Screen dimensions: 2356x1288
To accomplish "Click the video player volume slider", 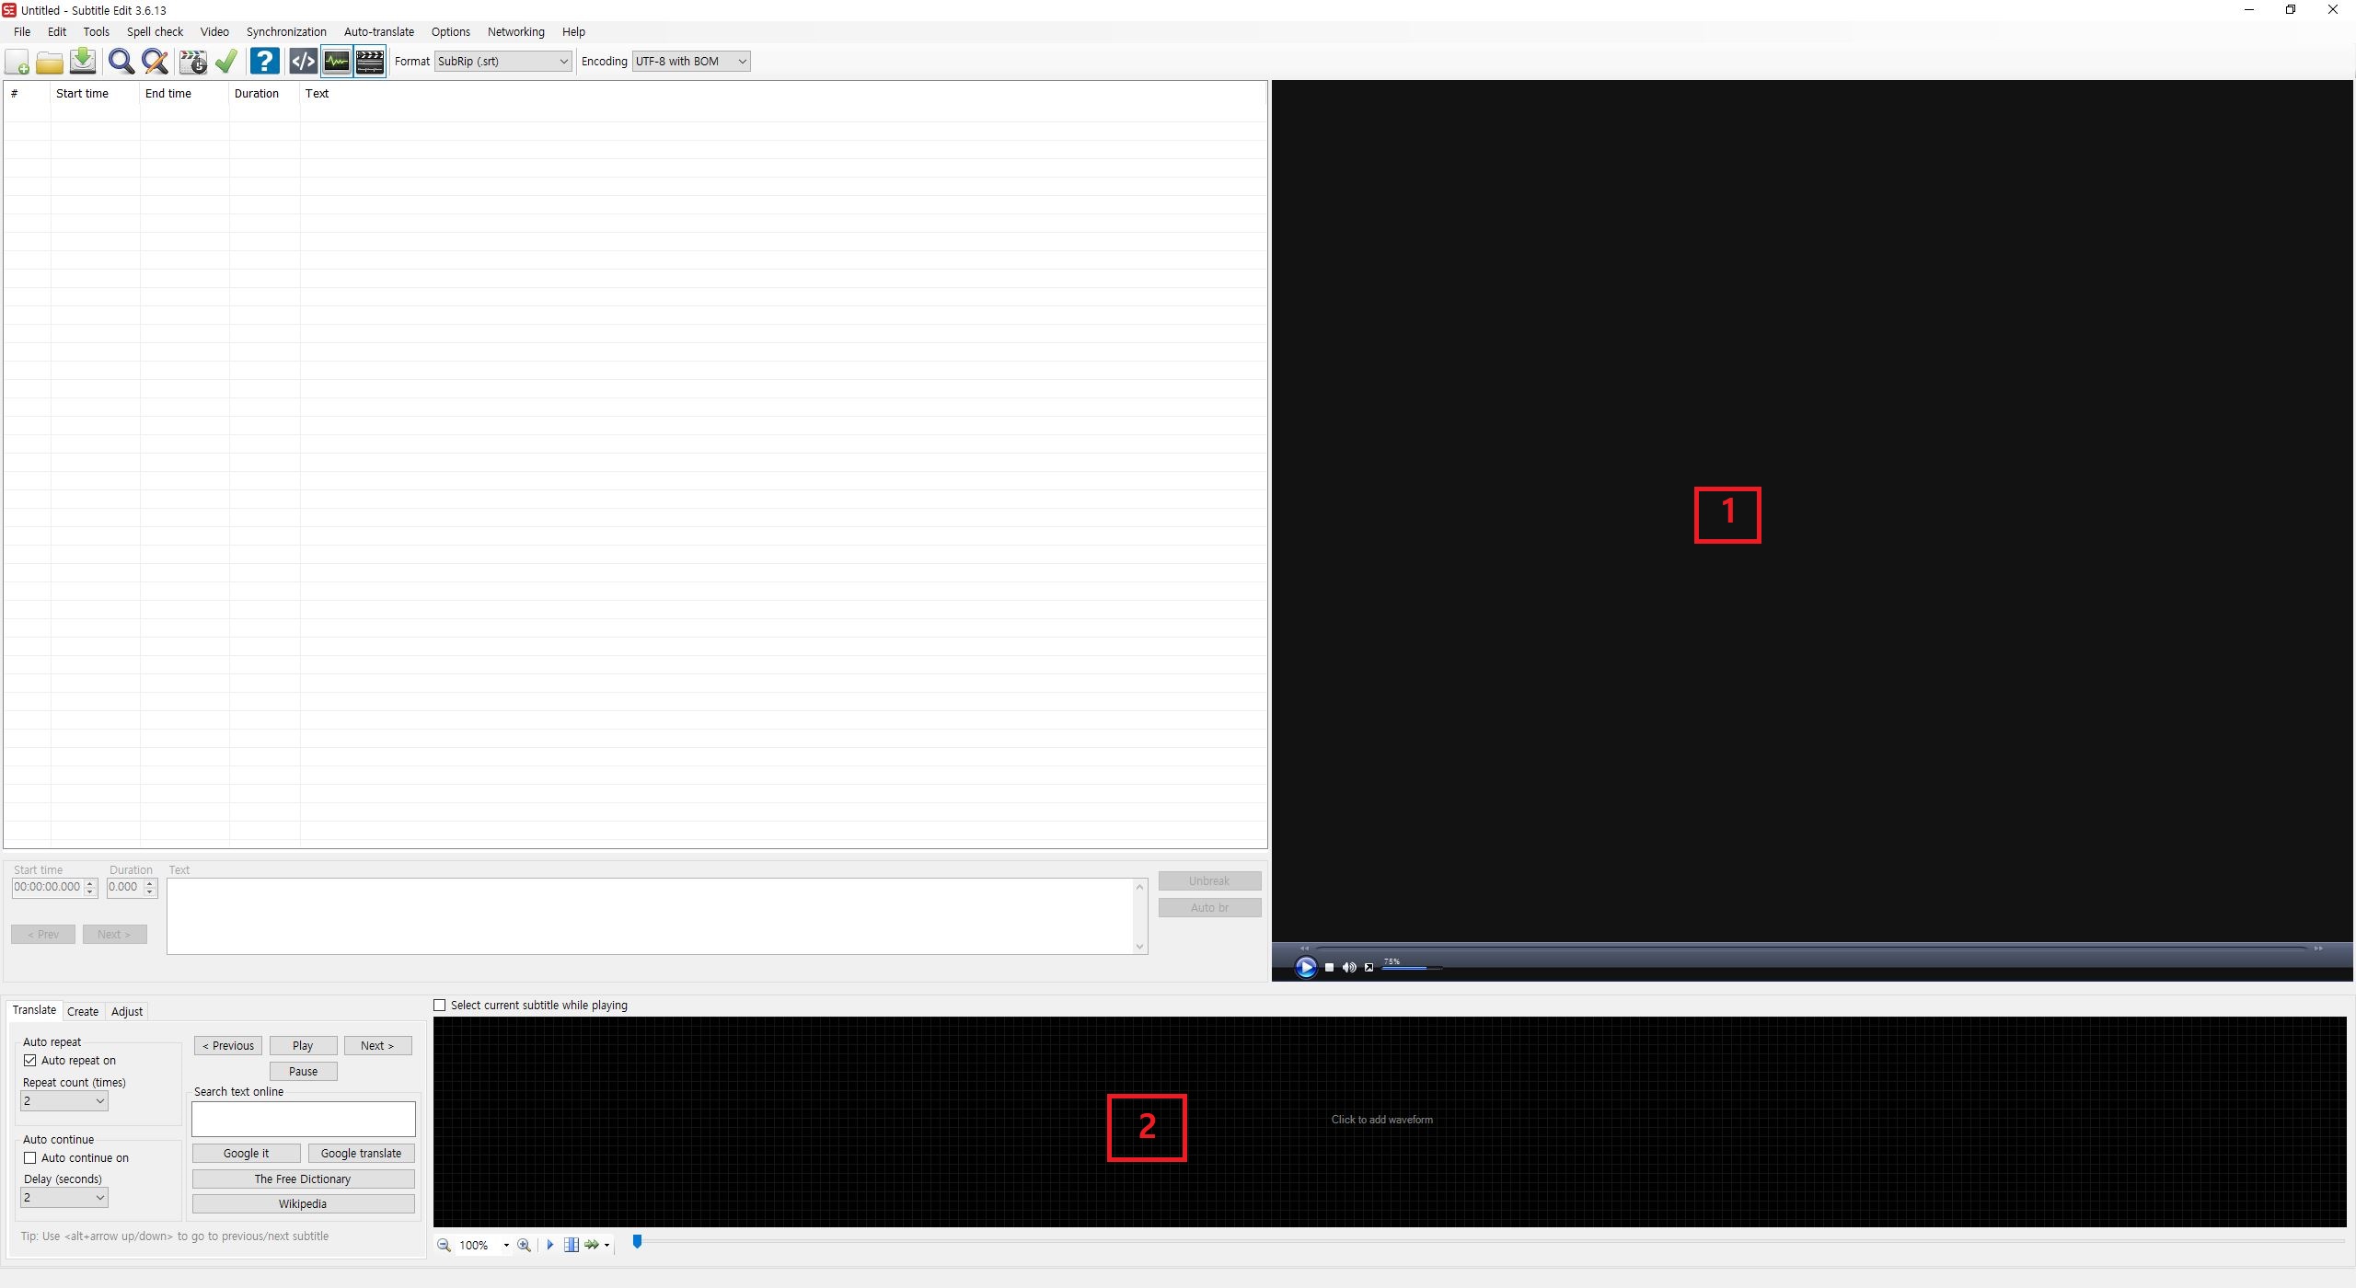I will pos(1410,968).
